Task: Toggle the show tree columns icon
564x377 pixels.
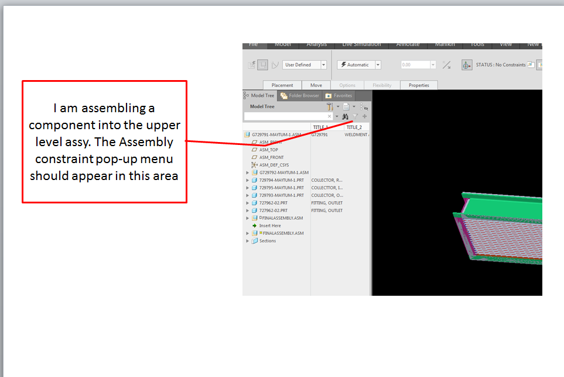Action: (364, 106)
